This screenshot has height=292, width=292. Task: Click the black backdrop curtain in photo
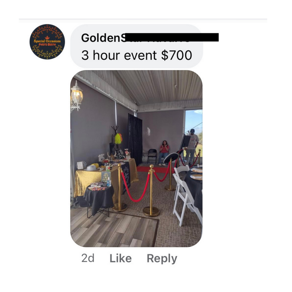(135, 139)
